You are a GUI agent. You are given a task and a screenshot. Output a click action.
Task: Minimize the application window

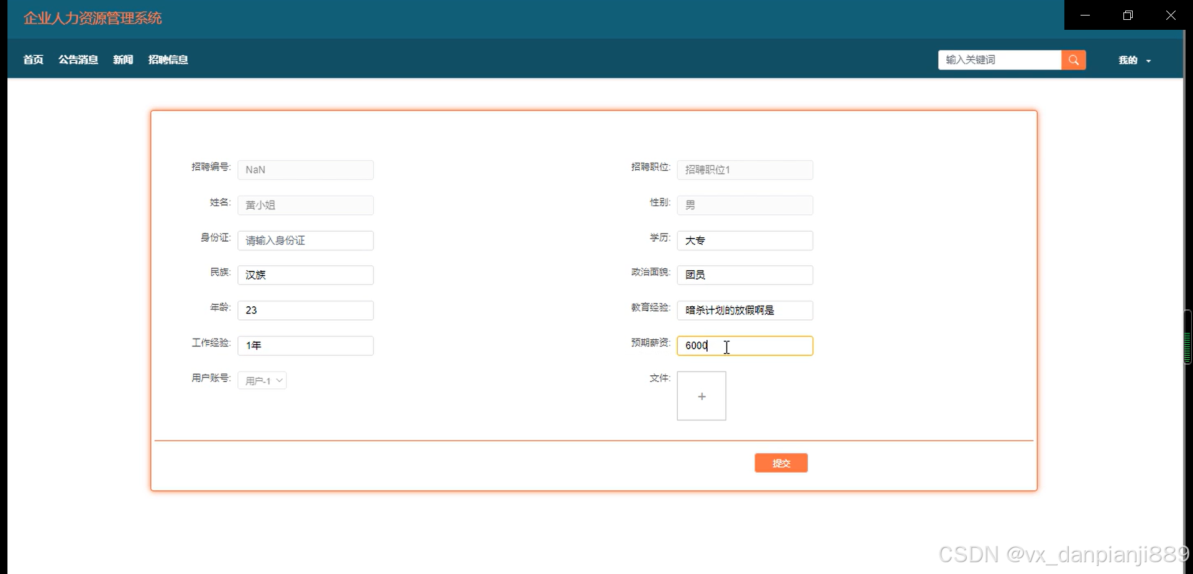1086,15
